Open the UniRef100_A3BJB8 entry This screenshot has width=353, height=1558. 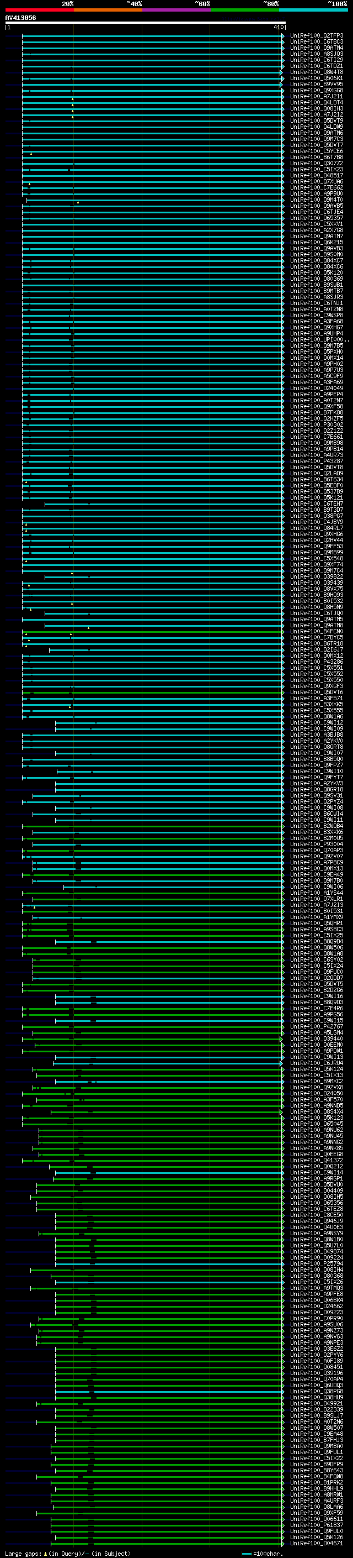point(317,735)
